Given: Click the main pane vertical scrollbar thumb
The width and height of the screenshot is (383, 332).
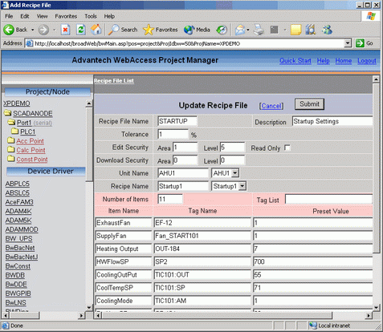Looking at the screenshot, I should [x=376, y=168].
